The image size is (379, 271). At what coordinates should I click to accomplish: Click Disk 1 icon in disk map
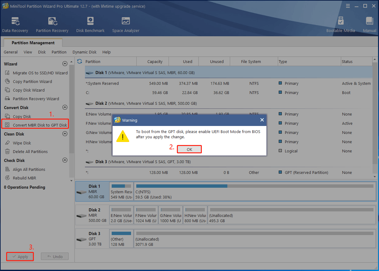point(82,192)
